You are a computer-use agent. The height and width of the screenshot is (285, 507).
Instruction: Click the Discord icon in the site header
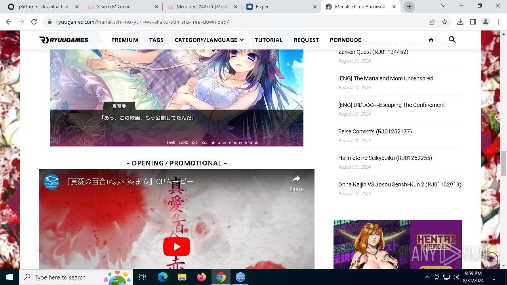click(x=431, y=40)
